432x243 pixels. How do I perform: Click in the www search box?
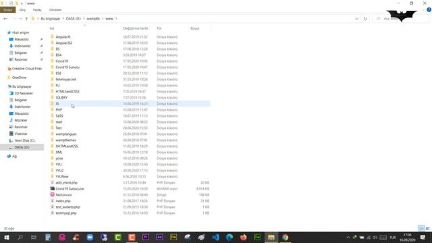(x=400, y=19)
